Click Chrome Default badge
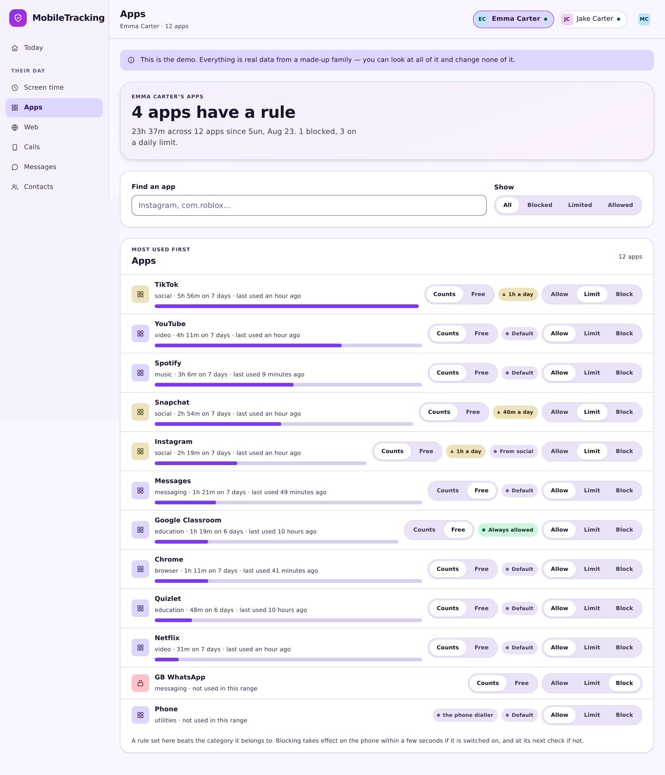665x775 pixels. pos(520,569)
